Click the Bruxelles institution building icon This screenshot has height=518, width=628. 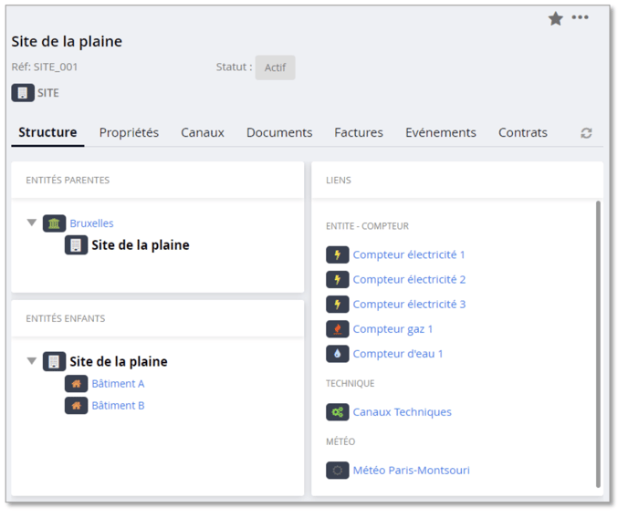point(55,223)
